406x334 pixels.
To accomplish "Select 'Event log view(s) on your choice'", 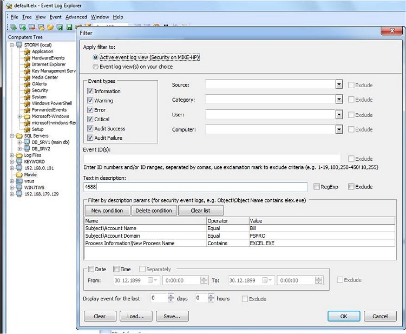I will click(96, 67).
